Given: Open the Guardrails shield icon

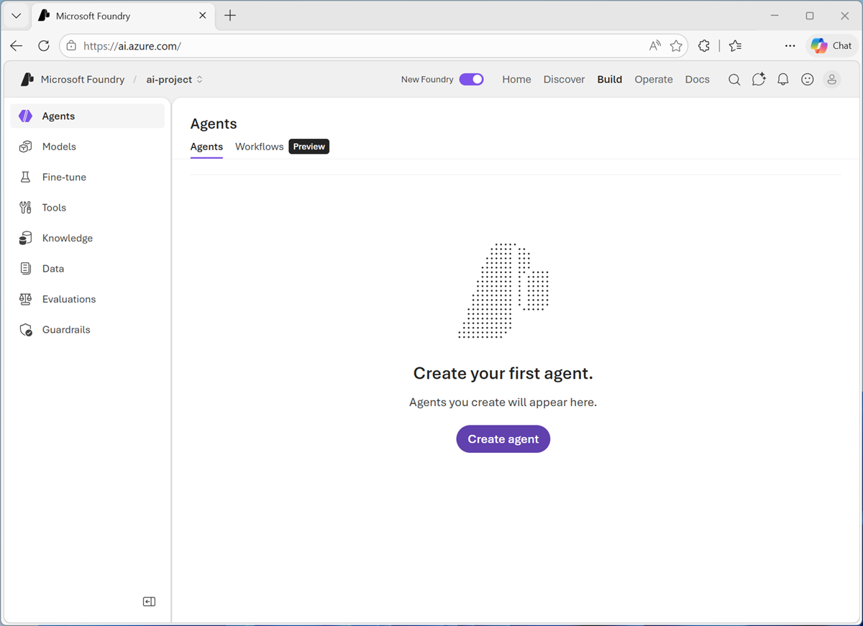Looking at the screenshot, I should pos(25,330).
